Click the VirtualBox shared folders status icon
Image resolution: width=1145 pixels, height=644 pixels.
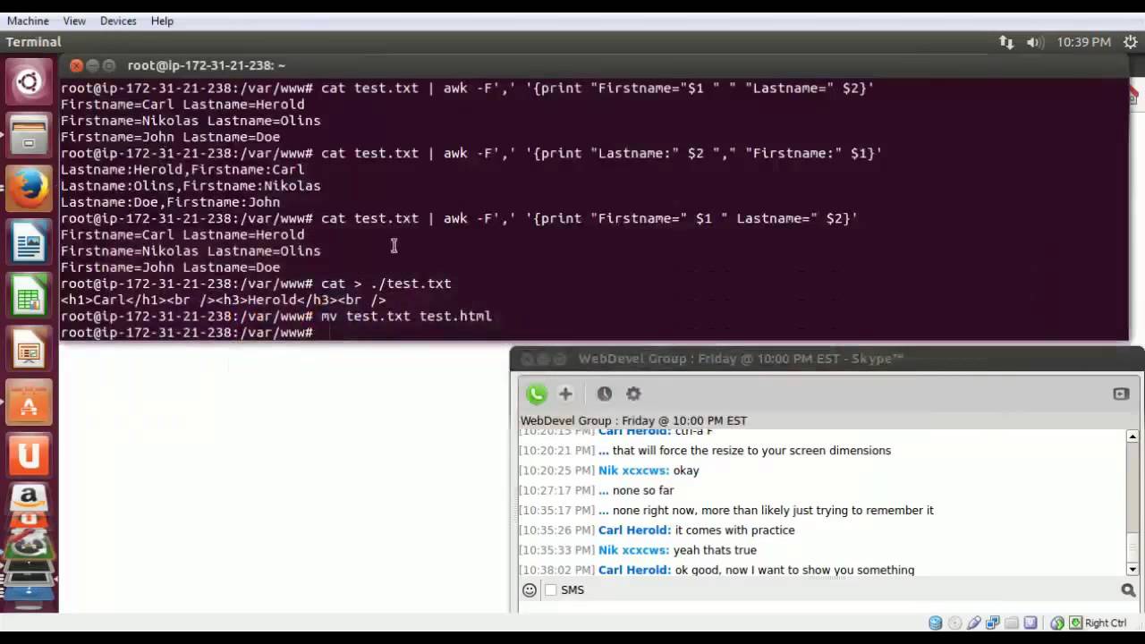point(1012,623)
